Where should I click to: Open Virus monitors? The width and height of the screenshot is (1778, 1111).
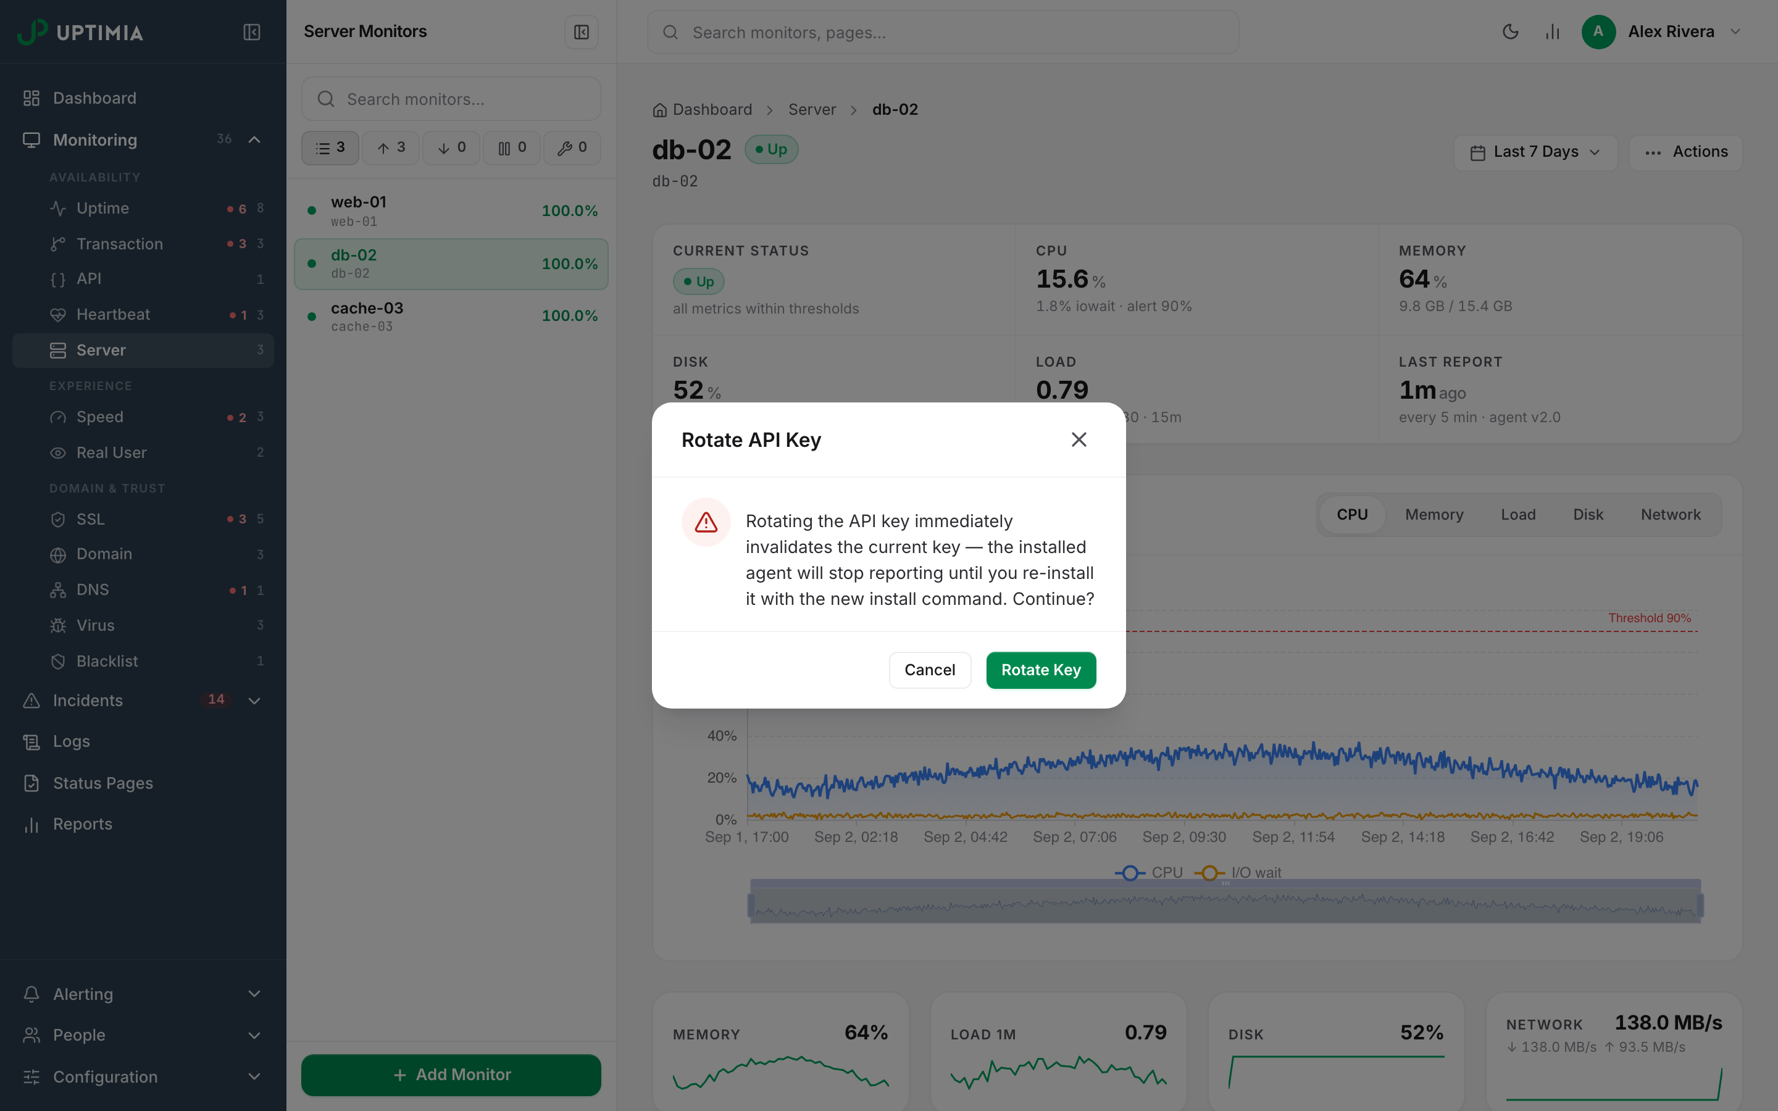click(x=143, y=625)
